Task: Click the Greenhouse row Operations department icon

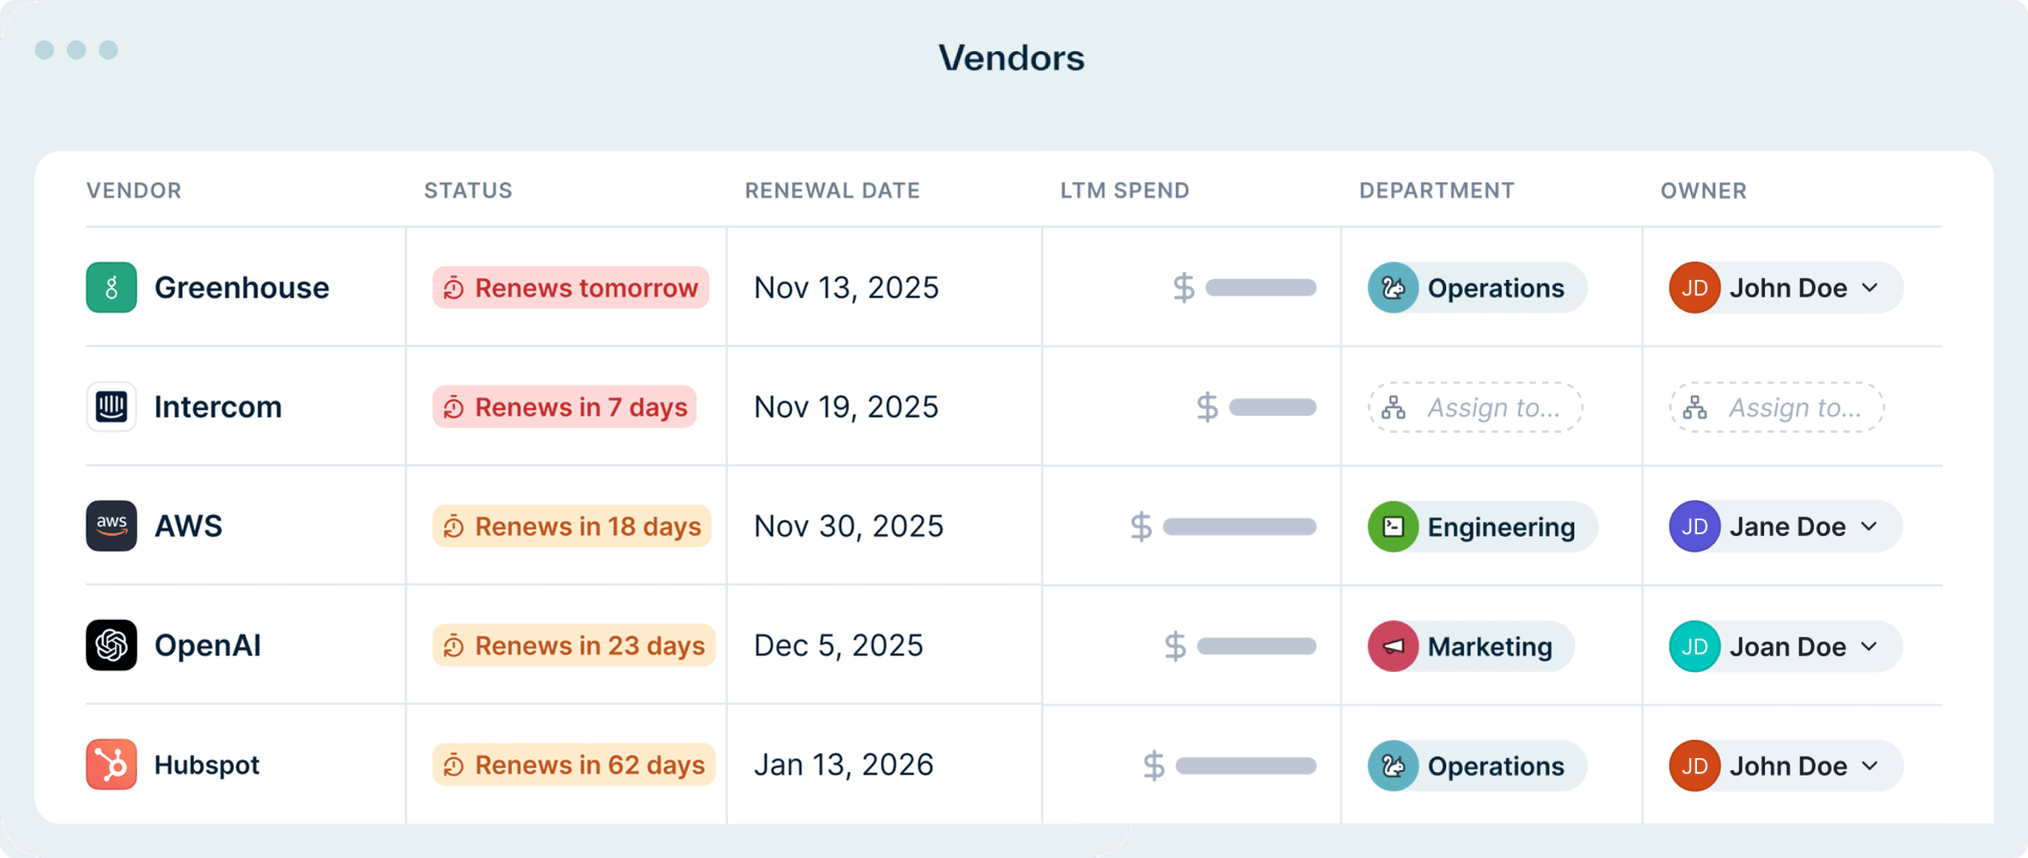Action: pos(1393,288)
